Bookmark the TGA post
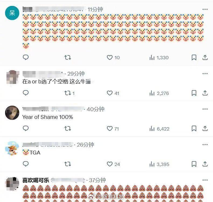213x202 pixels. [x=194, y=164]
